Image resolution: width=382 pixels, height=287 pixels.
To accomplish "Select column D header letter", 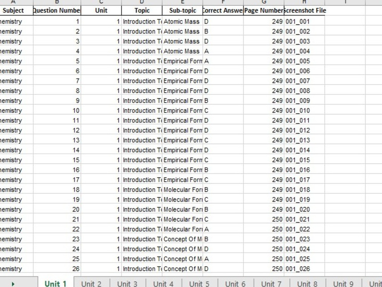I will (142, 2).
